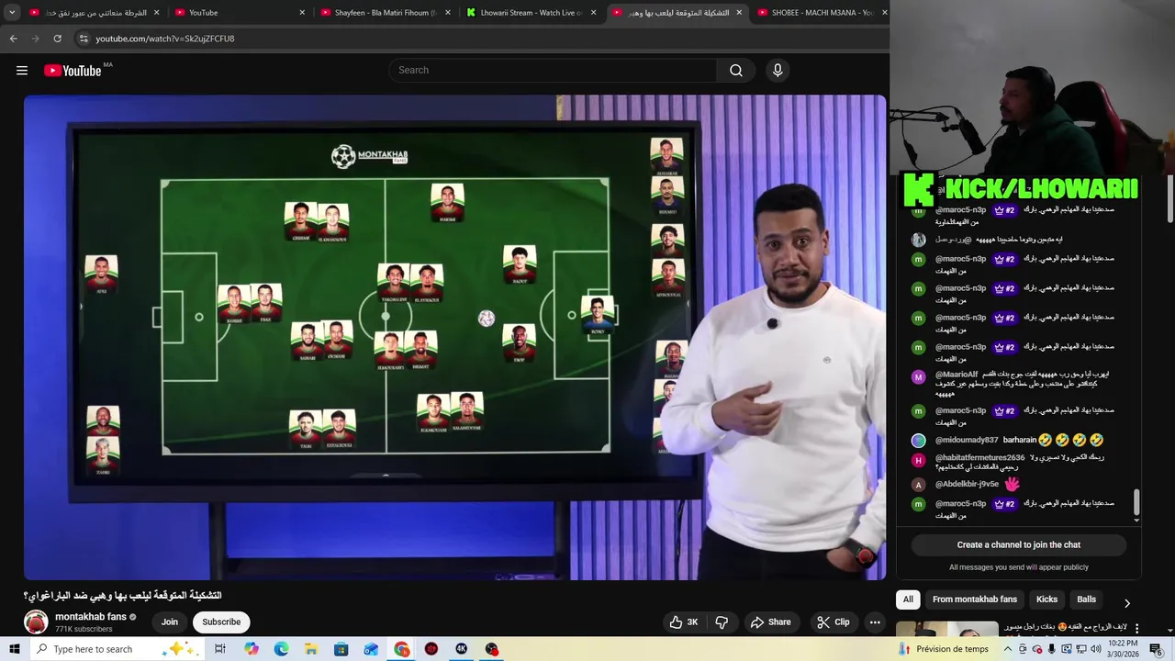Click the @habitatfermetures2636 chat username
Viewport: 1175px width, 661px height.
pyautogui.click(x=979, y=458)
